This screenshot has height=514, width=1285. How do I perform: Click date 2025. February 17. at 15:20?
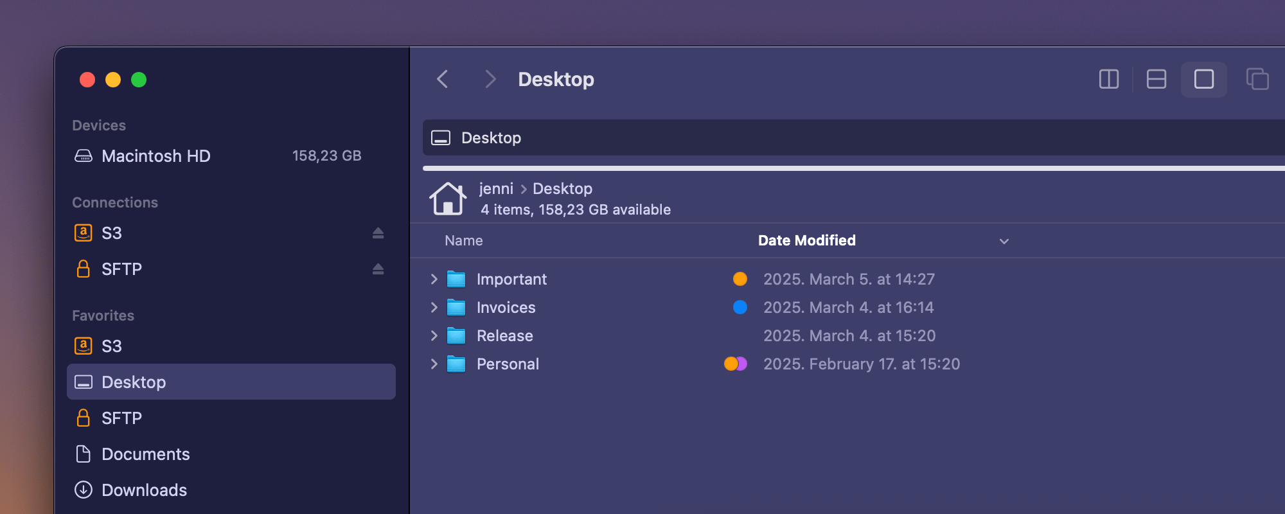[862, 364]
